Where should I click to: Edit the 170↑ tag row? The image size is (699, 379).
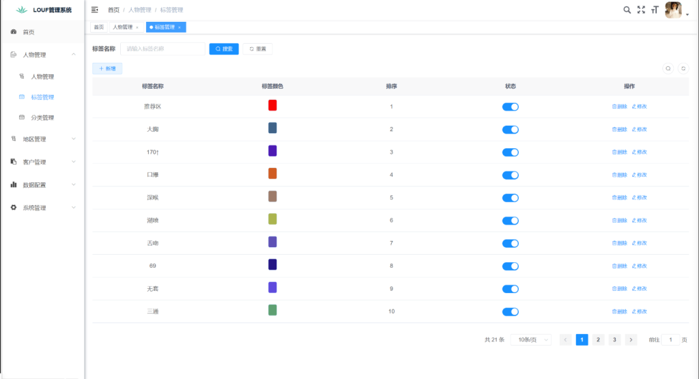(639, 152)
